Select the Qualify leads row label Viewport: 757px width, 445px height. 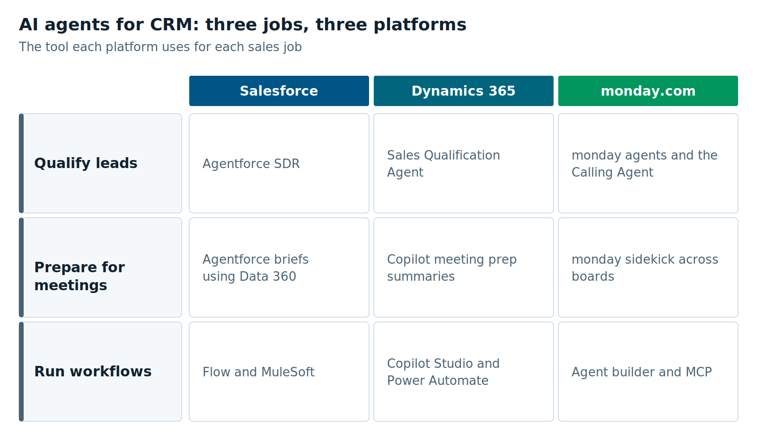(x=100, y=163)
